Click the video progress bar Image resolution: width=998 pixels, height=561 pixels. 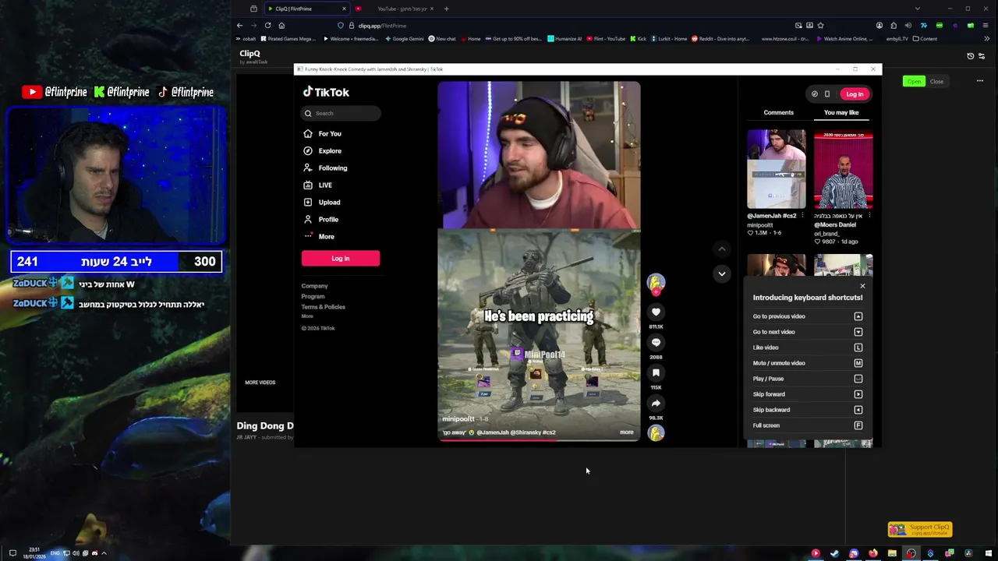point(539,440)
